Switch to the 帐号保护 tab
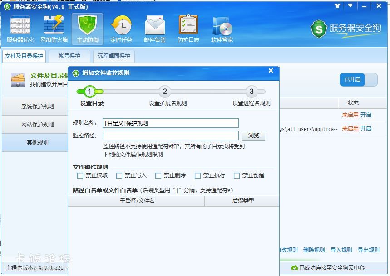The width and height of the screenshot is (390, 276). 69,56
